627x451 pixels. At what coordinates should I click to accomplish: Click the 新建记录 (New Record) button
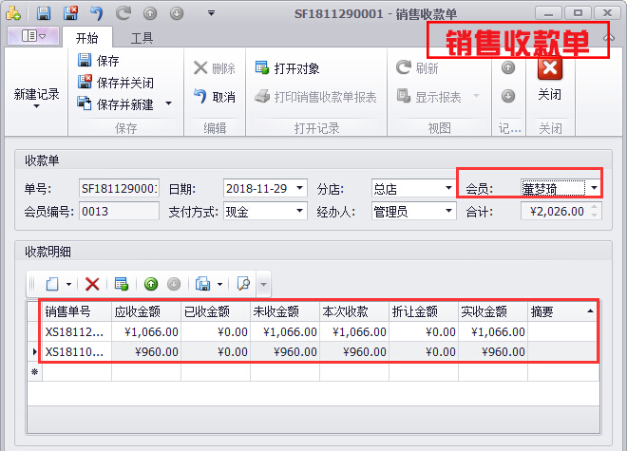coord(36,95)
